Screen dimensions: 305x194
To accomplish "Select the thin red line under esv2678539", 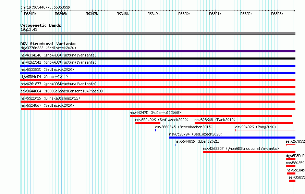I will pyautogui.click(x=291, y=145).
